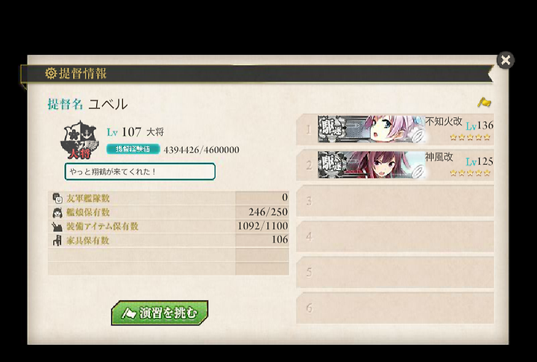This screenshot has height=362, width=537.
Task: Click the 艦娘保有数 246/250 row
Action: point(169,212)
